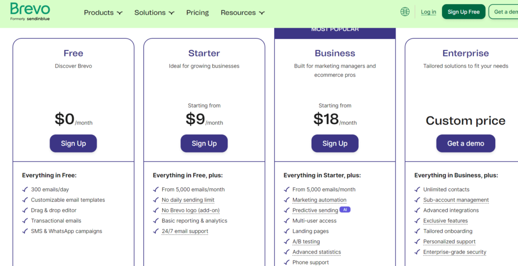Click the checkmark beside 24/7 email support
518x266 pixels.
tap(156, 231)
